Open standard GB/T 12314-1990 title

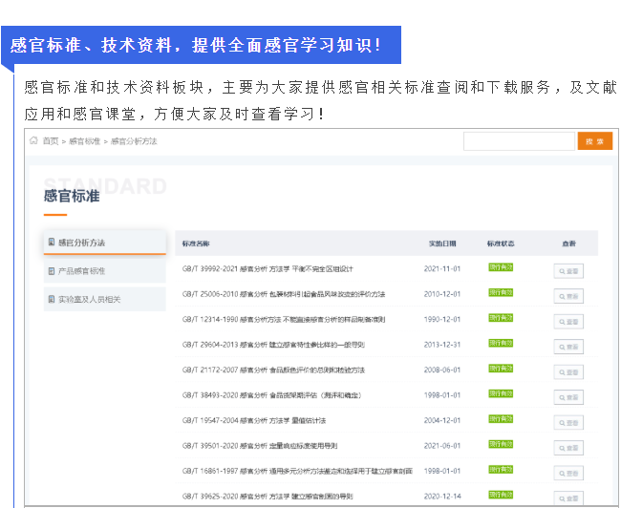tap(285, 319)
